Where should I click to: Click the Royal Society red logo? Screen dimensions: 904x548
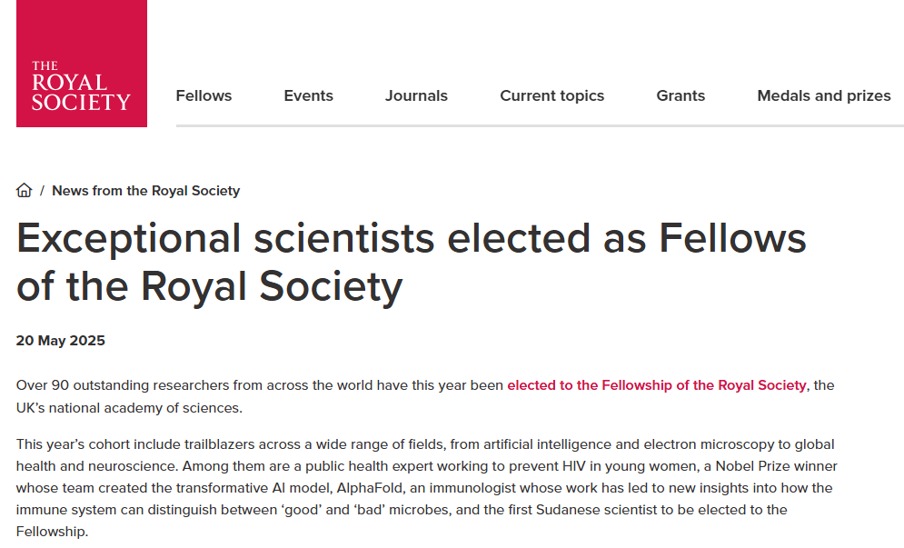click(81, 64)
